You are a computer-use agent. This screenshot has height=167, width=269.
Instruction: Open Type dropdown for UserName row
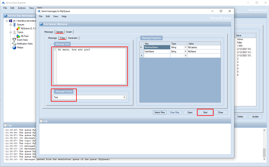185,51
